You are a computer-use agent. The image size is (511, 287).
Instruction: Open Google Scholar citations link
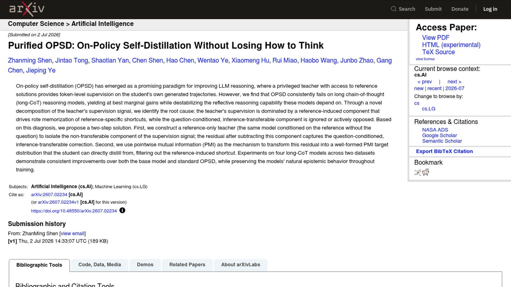point(439,136)
